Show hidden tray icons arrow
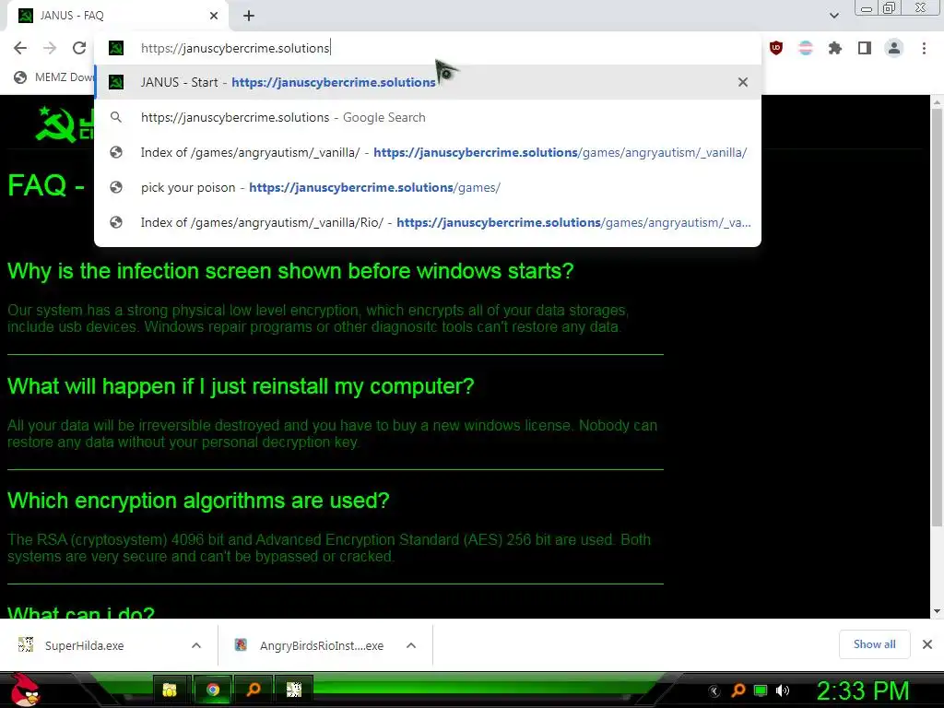The height and width of the screenshot is (708, 944). [714, 690]
